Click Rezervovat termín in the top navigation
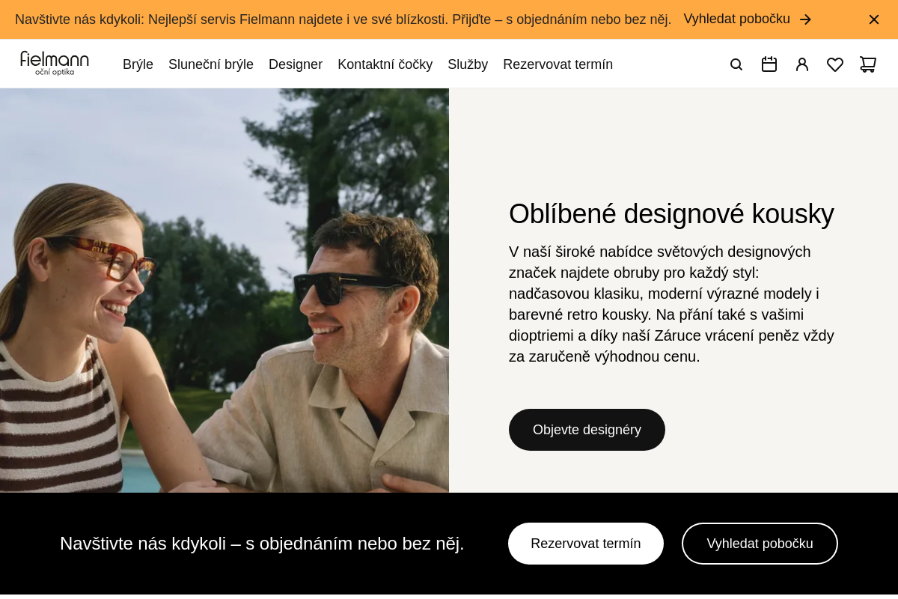The height and width of the screenshot is (599, 898). click(558, 64)
